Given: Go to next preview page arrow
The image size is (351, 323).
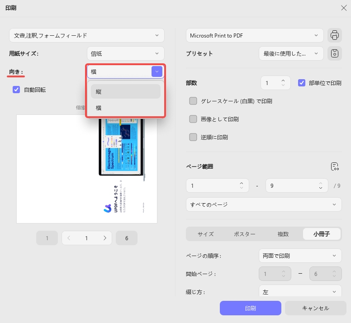Looking at the screenshot, I should point(105,238).
